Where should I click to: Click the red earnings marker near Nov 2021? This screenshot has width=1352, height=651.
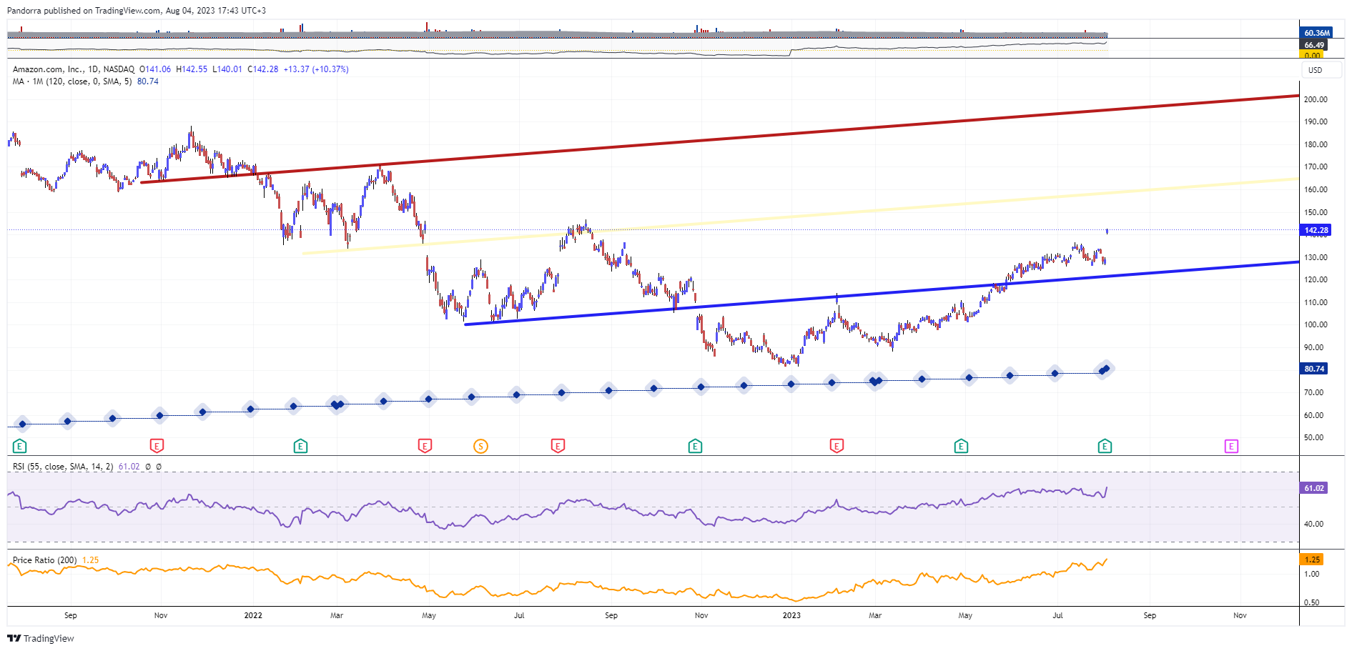(x=157, y=447)
